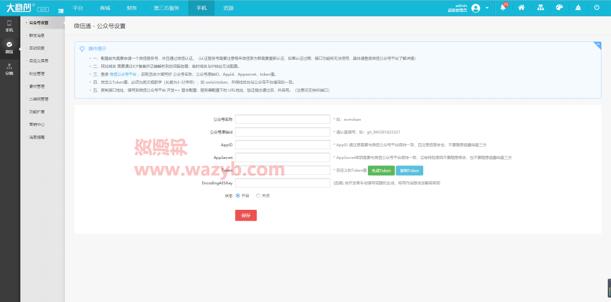Switch to the 平台 top tab
Viewport: 611px width, 302px height.
pyautogui.click(x=78, y=8)
